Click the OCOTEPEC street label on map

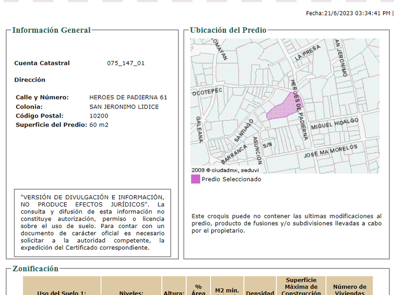click(x=207, y=92)
